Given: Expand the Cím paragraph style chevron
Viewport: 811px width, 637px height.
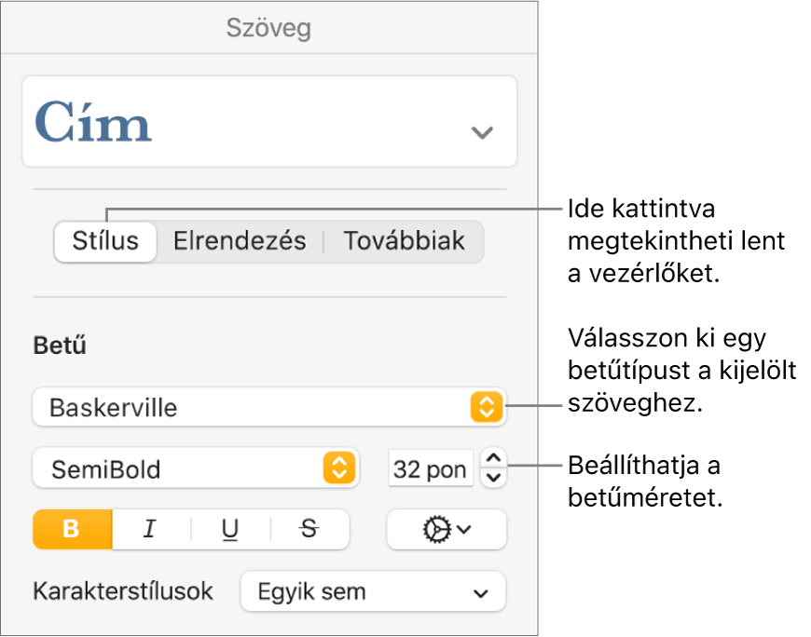Looking at the screenshot, I should [482, 133].
